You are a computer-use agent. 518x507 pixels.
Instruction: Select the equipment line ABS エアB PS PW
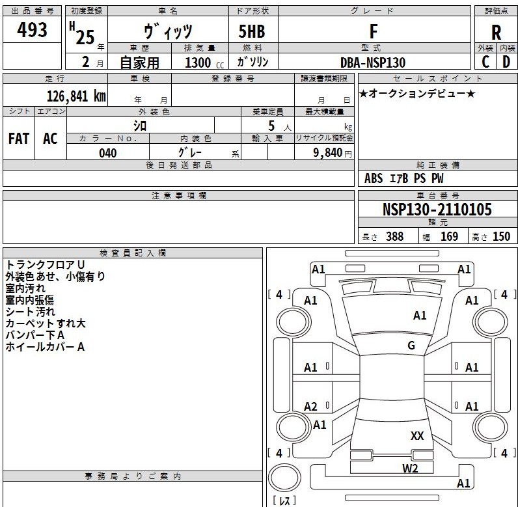pyautogui.click(x=403, y=178)
